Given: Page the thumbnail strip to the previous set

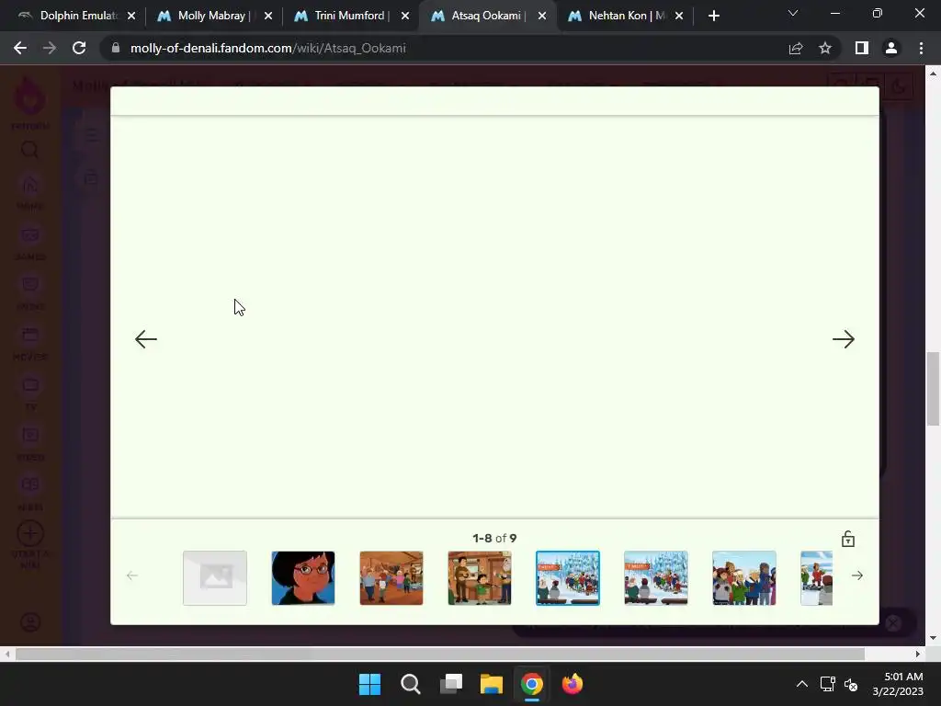Looking at the screenshot, I should pos(132,575).
